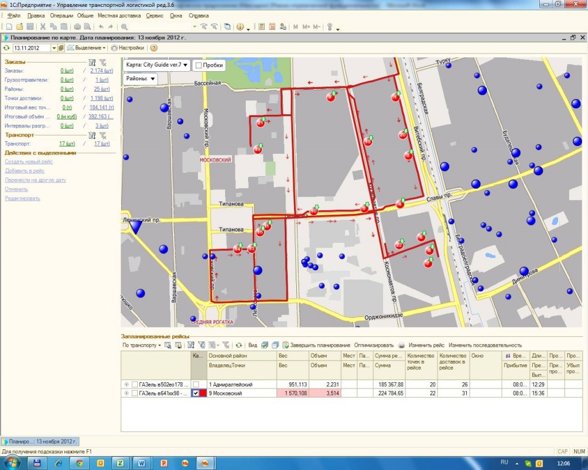Click the green refresh icon in trips toolbar
Image resolution: width=588 pixels, height=470 pixels.
[239, 345]
